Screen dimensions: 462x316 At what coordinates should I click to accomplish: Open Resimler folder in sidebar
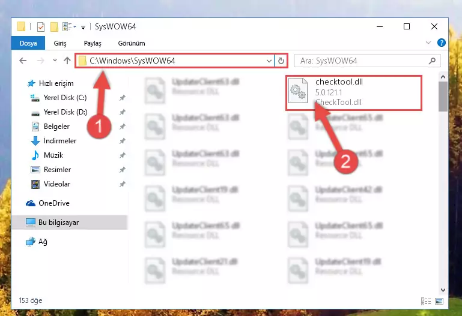57,170
